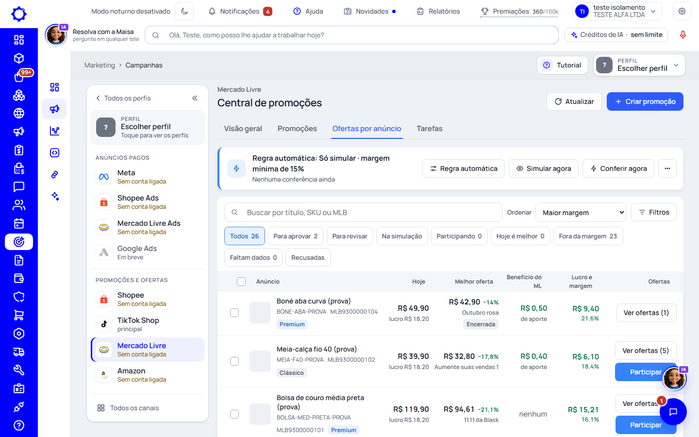Focus the Maisa assistant question input
The image size is (699, 437).
point(351,35)
